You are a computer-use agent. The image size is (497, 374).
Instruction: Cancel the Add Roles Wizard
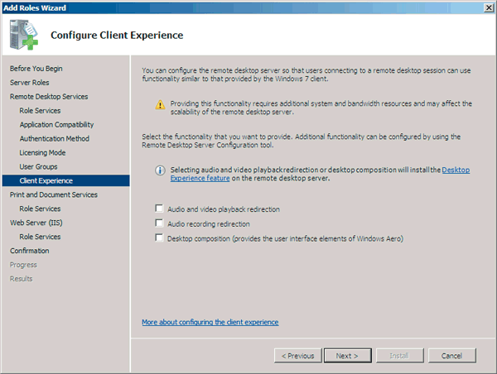(451, 356)
